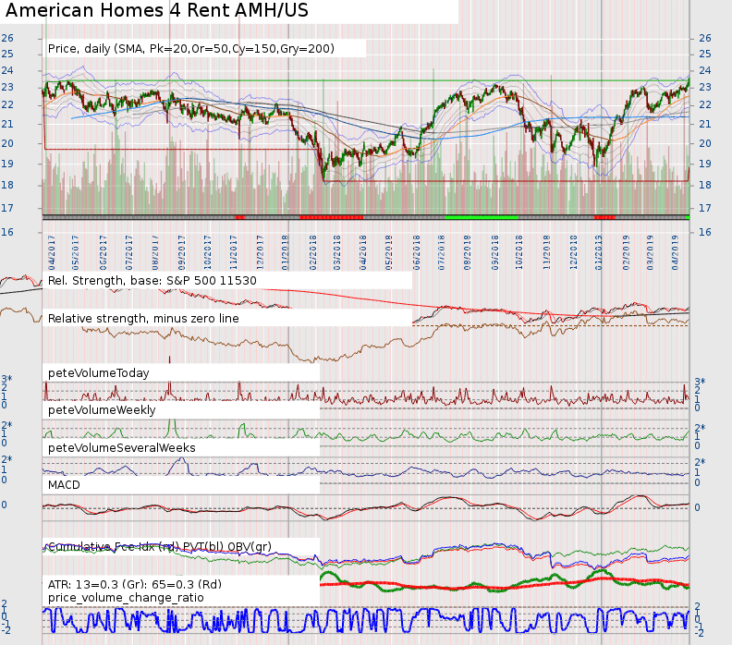Click the peteVolumeWeekly panel label

tap(102, 409)
